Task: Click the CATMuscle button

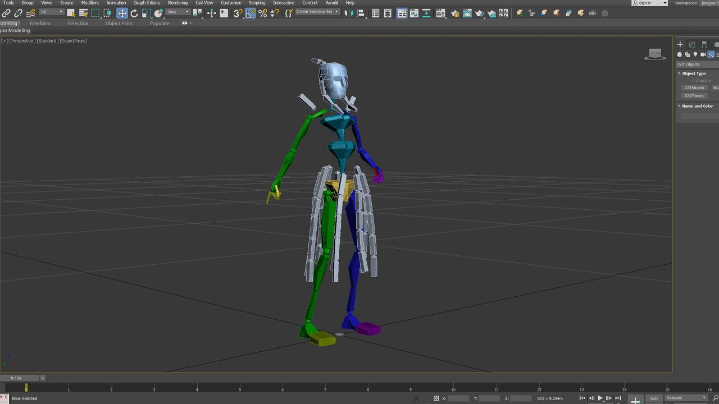Action: (694, 88)
